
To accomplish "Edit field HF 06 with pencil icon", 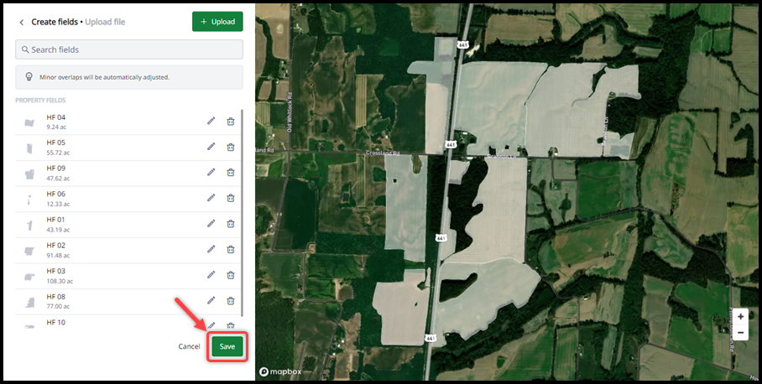I will tap(211, 198).
